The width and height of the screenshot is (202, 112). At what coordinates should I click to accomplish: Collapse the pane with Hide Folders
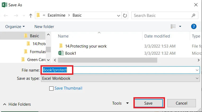(17, 104)
